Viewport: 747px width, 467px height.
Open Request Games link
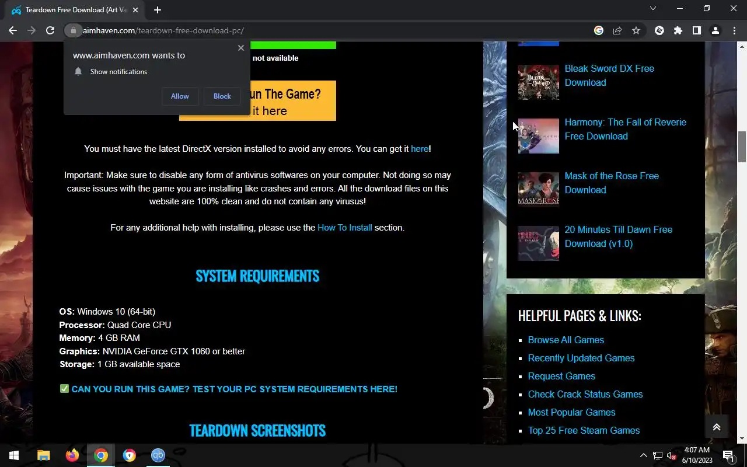pos(561,376)
